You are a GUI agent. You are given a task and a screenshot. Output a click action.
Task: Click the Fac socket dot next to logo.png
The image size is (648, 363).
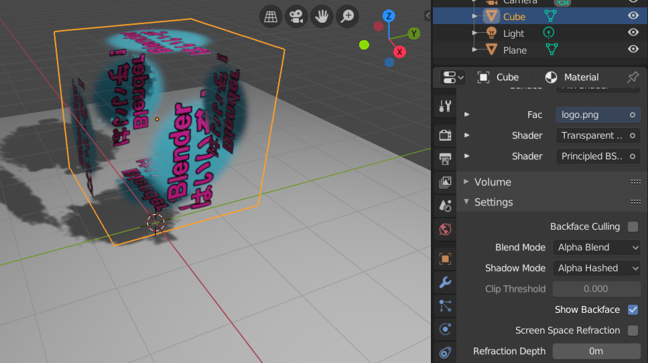(x=633, y=115)
